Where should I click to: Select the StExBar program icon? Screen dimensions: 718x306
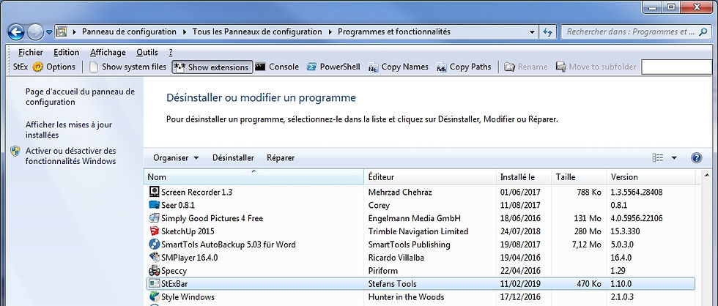(155, 284)
